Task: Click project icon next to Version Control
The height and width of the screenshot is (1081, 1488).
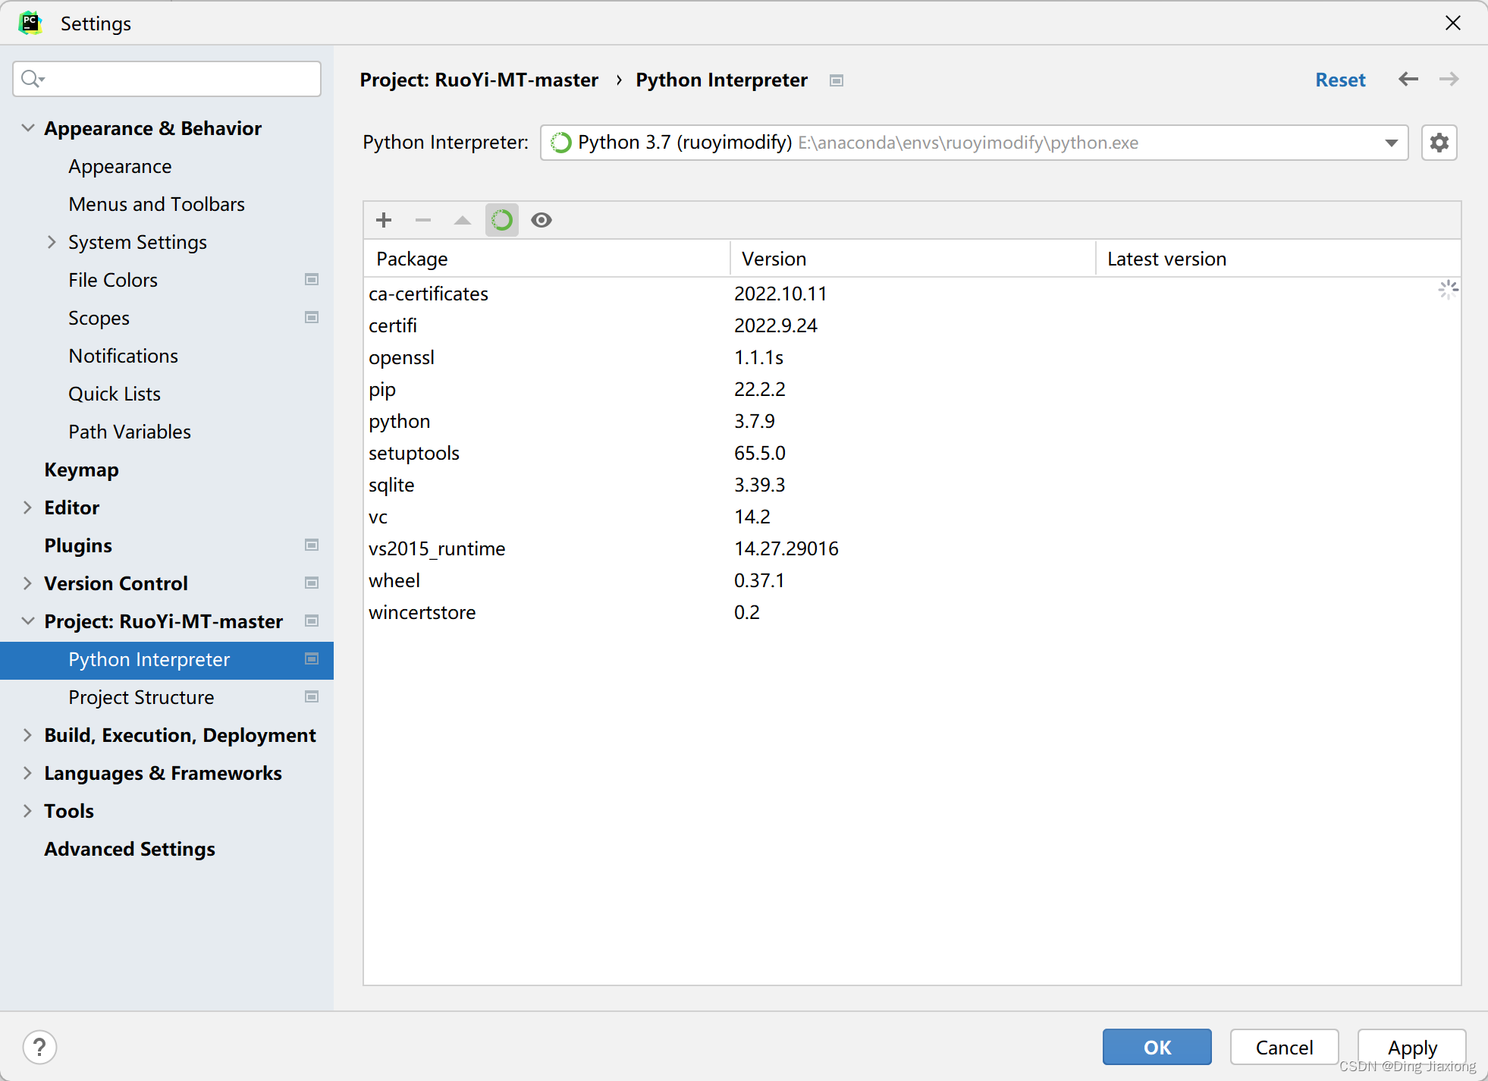Action: (312, 583)
